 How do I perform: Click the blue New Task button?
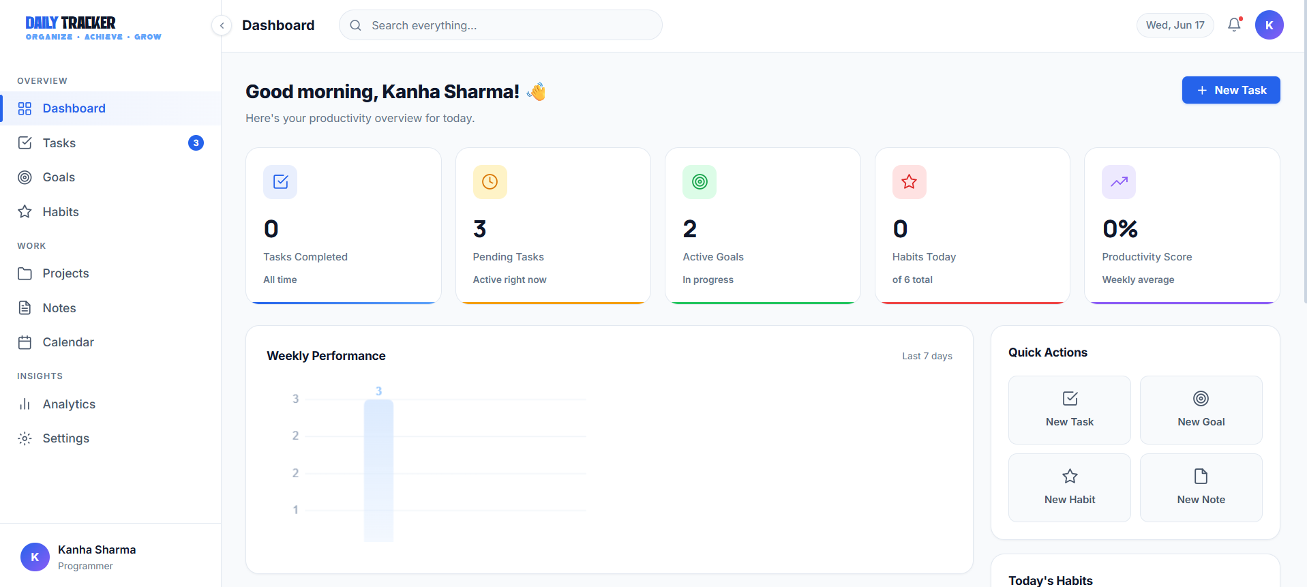pyautogui.click(x=1231, y=90)
